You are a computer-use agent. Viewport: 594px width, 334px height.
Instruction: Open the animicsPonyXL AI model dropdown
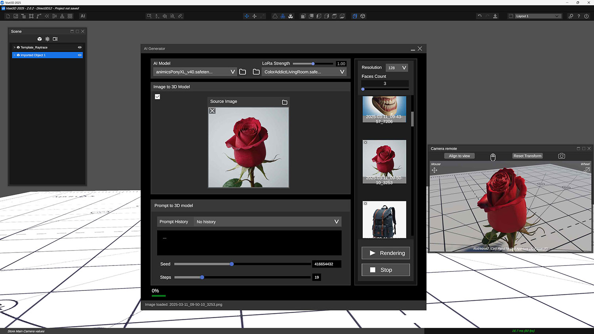[194, 72]
